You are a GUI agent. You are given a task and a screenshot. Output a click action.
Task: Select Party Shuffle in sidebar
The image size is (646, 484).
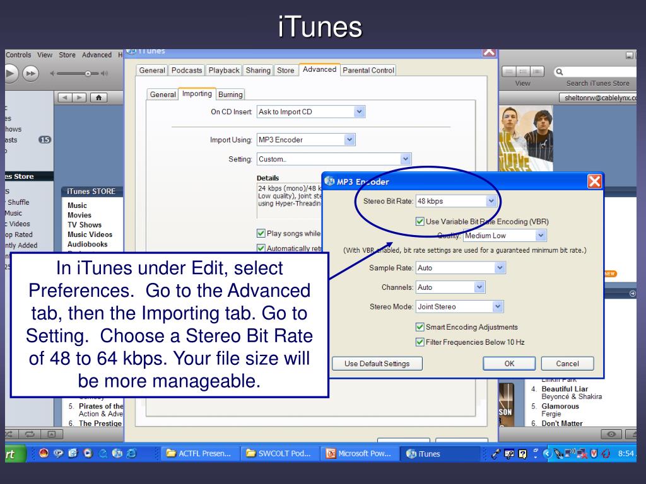pyautogui.click(x=18, y=202)
